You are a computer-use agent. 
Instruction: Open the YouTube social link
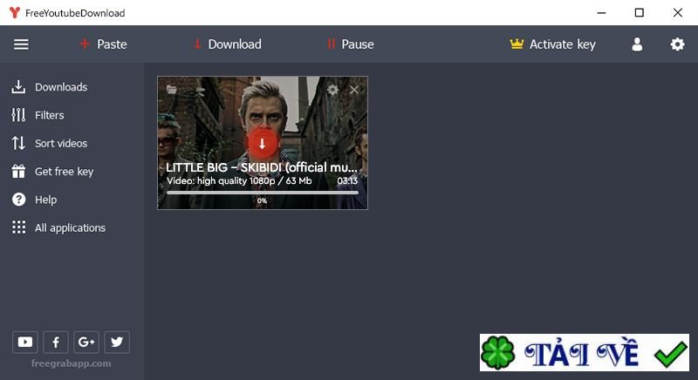[x=25, y=342]
